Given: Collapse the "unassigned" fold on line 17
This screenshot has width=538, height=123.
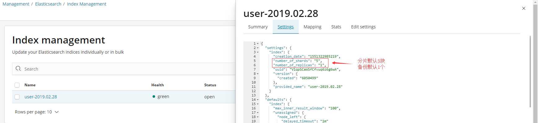Looking at the screenshot, I should point(258,113).
